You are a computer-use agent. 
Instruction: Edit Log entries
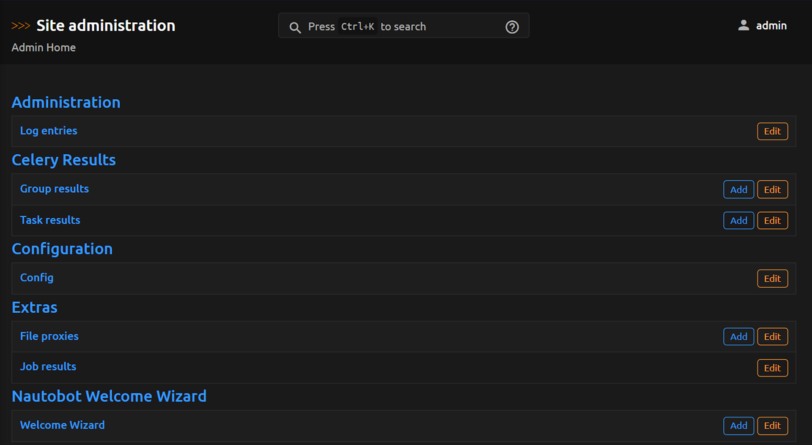(772, 131)
